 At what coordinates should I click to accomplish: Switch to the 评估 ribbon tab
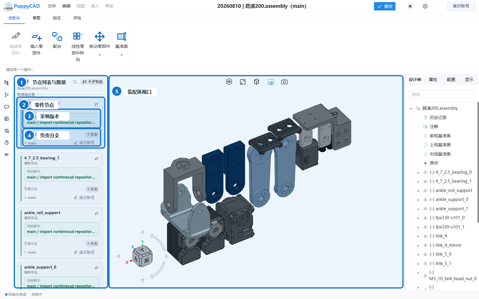tap(77, 18)
